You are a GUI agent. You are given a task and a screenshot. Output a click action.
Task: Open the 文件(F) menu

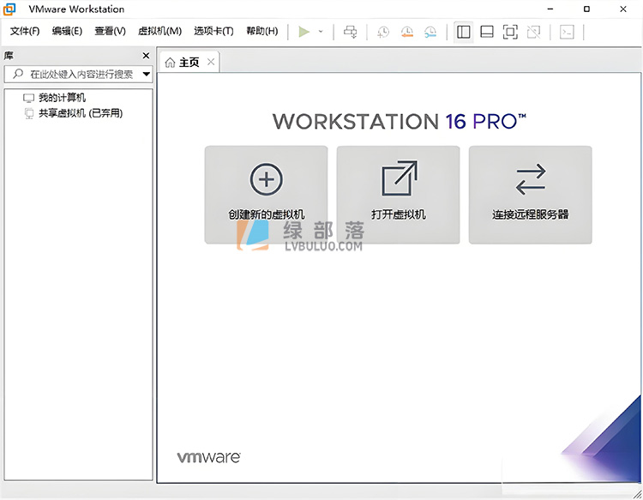(25, 31)
